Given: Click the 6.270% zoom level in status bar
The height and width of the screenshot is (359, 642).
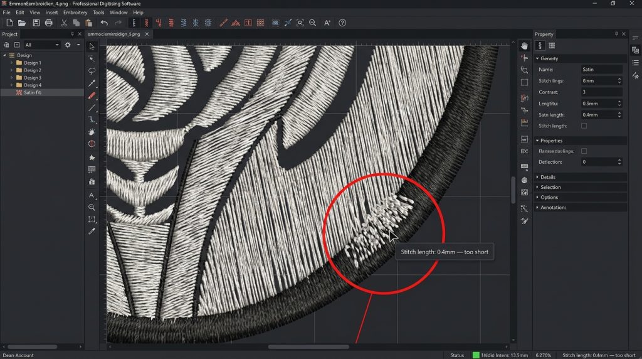Looking at the screenshot, I should pyautogui.click(x=544, y=355).
